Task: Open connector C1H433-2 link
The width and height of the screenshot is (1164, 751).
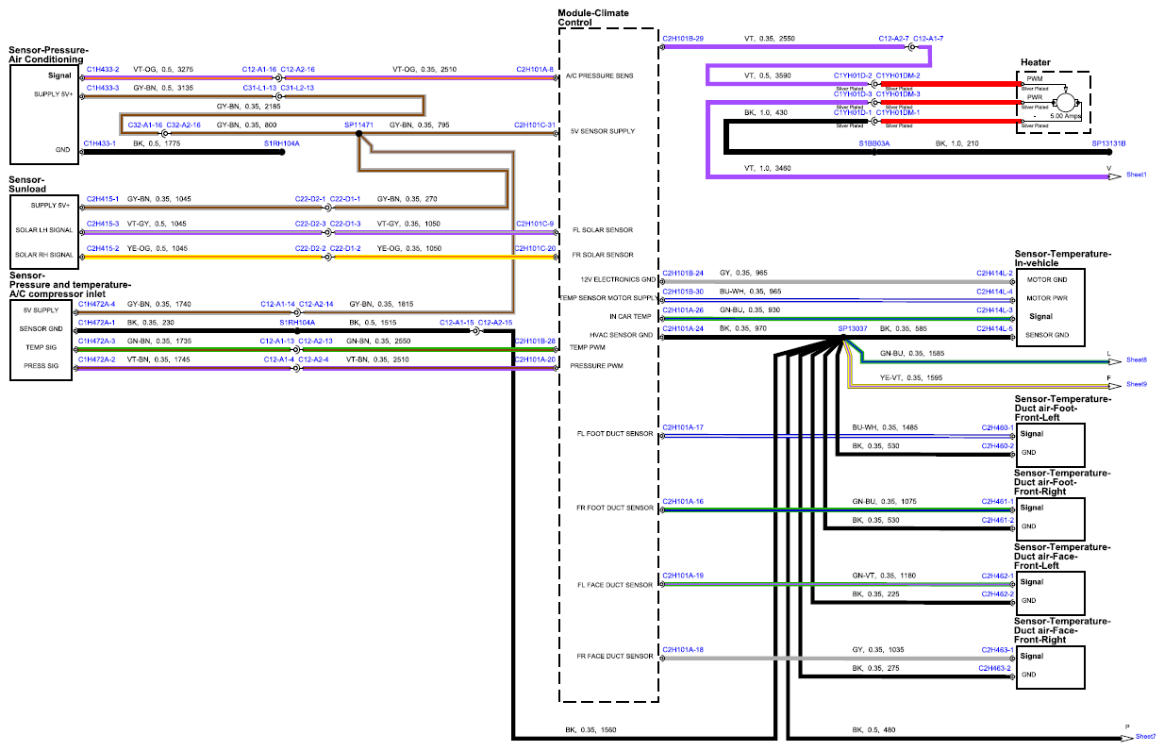Action: click(x=103, y=69)
